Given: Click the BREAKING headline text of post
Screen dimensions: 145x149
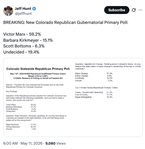Looking at the screenshot, I should 66,23.
